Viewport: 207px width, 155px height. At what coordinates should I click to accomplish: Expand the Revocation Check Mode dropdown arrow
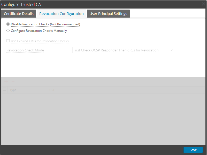pyautogui.click(x=172, y=50)
